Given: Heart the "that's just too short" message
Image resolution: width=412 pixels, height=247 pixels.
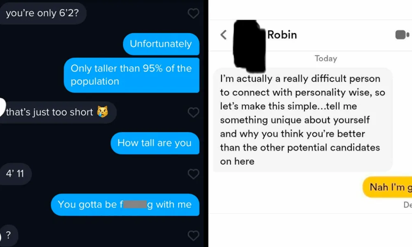Looking at the screenshot, I should [193, 112].
